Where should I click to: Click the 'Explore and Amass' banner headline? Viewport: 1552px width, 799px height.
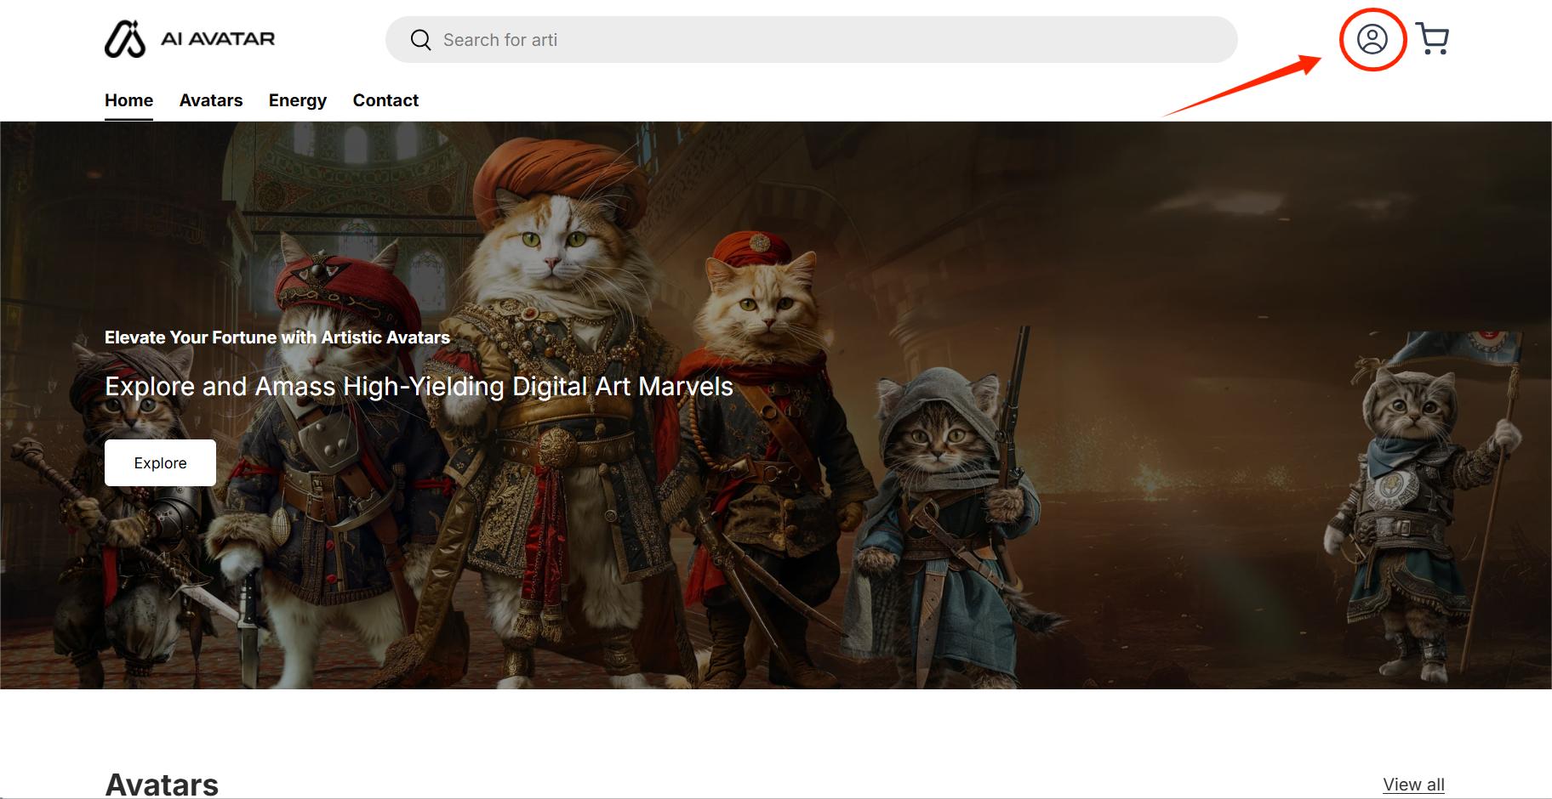tap(419, 387)
